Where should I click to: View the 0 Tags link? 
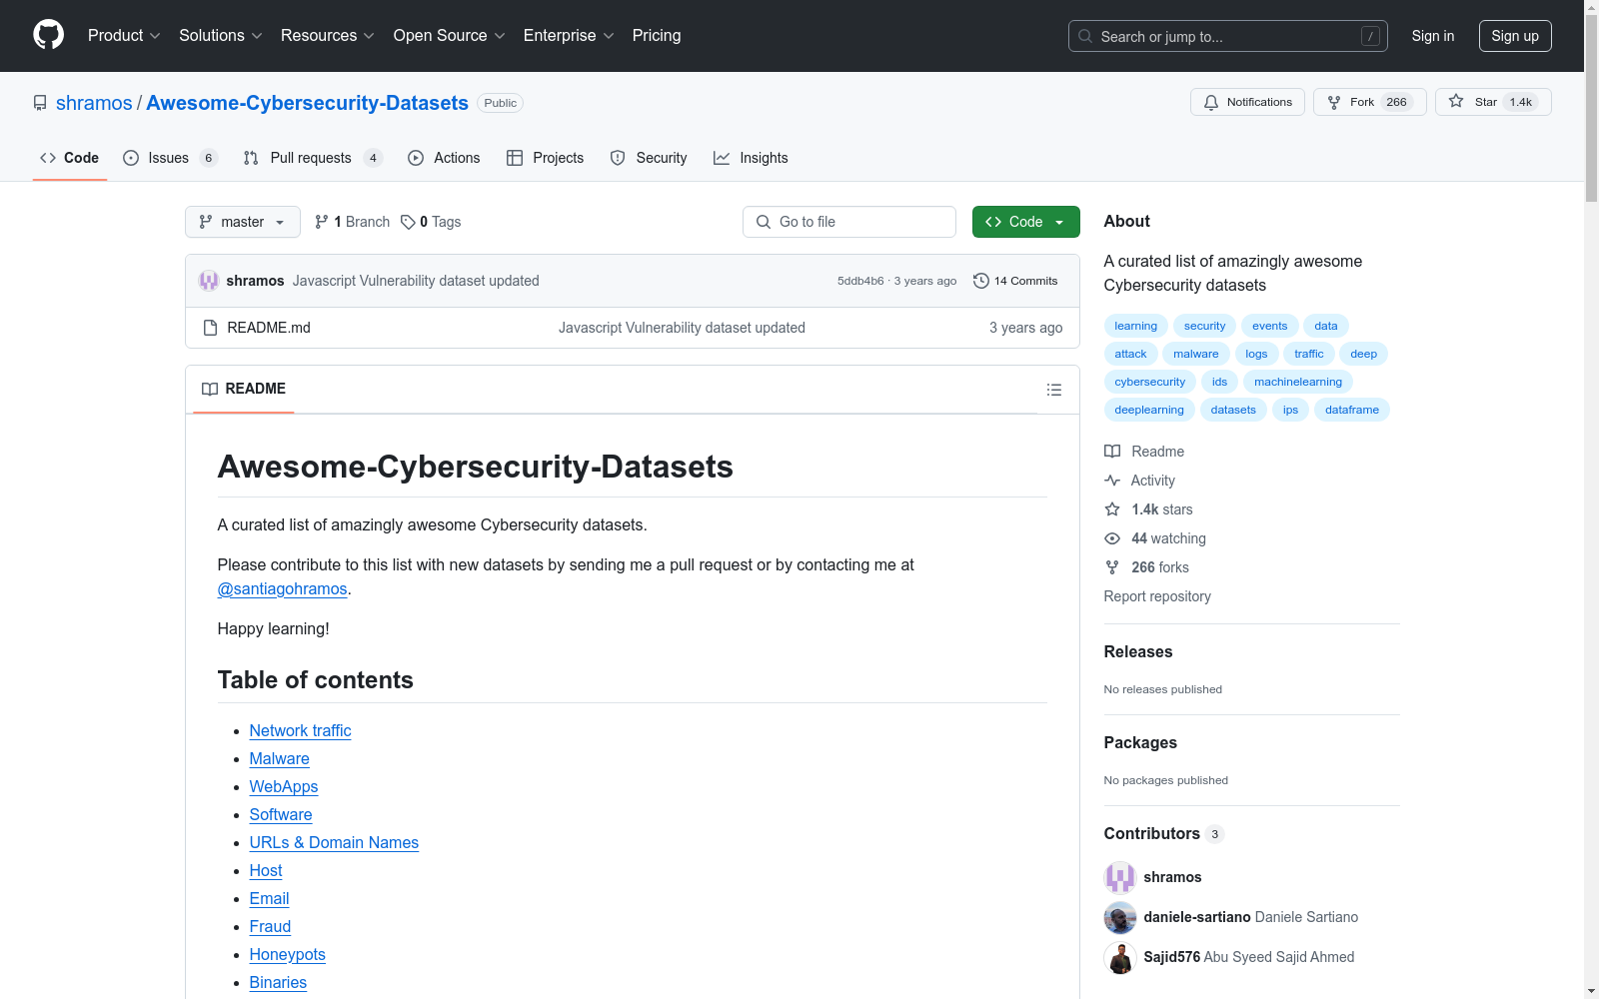pyautogui.click(x=431, y=222)
